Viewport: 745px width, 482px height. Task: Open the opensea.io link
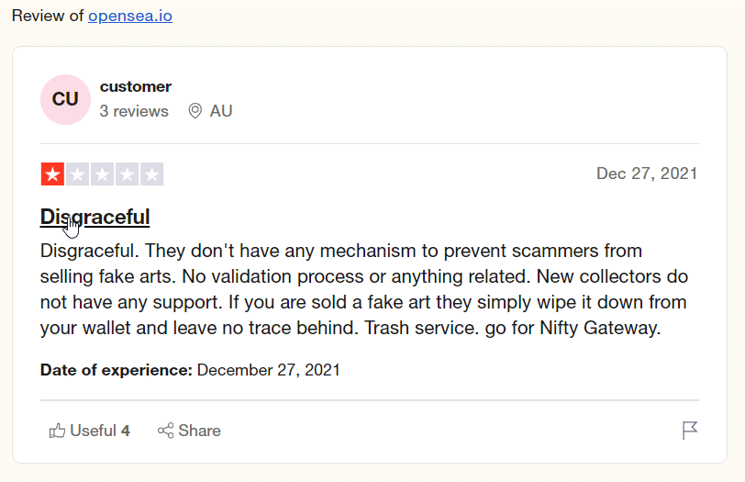[x=129, y=16]
